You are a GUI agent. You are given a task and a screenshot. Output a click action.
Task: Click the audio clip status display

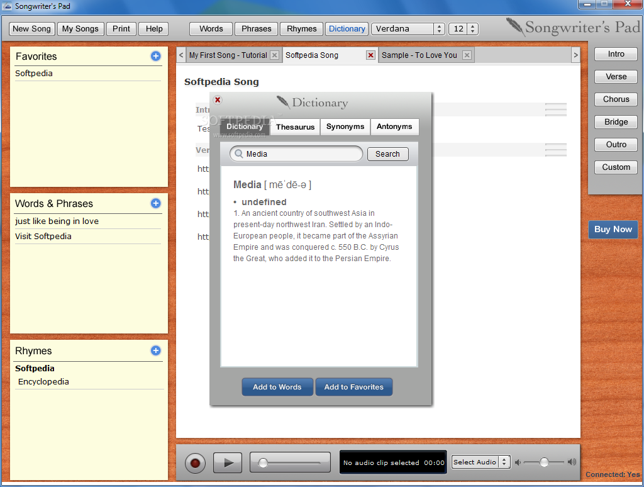point(393,462)
